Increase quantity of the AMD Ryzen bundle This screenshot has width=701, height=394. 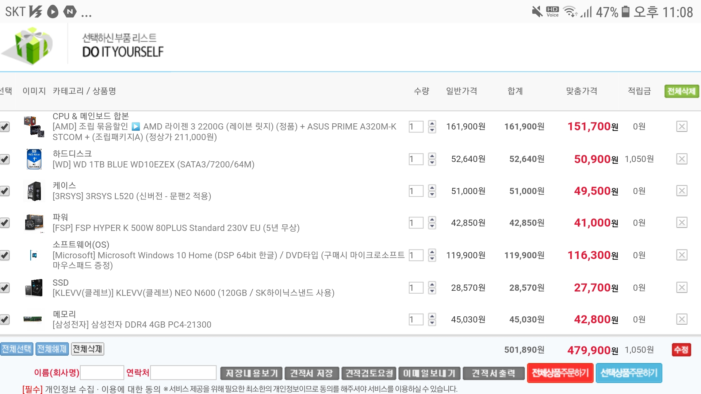(x=432, y=123)
